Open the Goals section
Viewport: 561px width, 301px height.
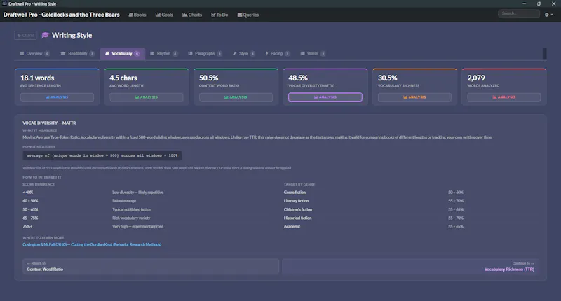(x=164, y=15)
